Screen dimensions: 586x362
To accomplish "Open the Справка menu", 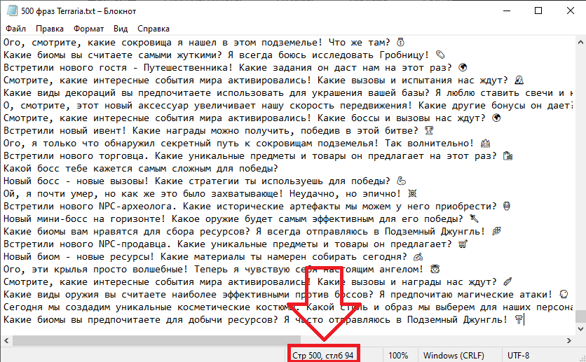I will (x=154, y=29).
